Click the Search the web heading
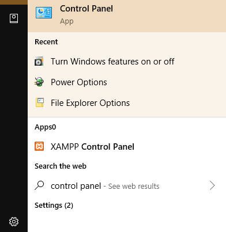Screen dimensions: 226x232 (x=61, y=166)
